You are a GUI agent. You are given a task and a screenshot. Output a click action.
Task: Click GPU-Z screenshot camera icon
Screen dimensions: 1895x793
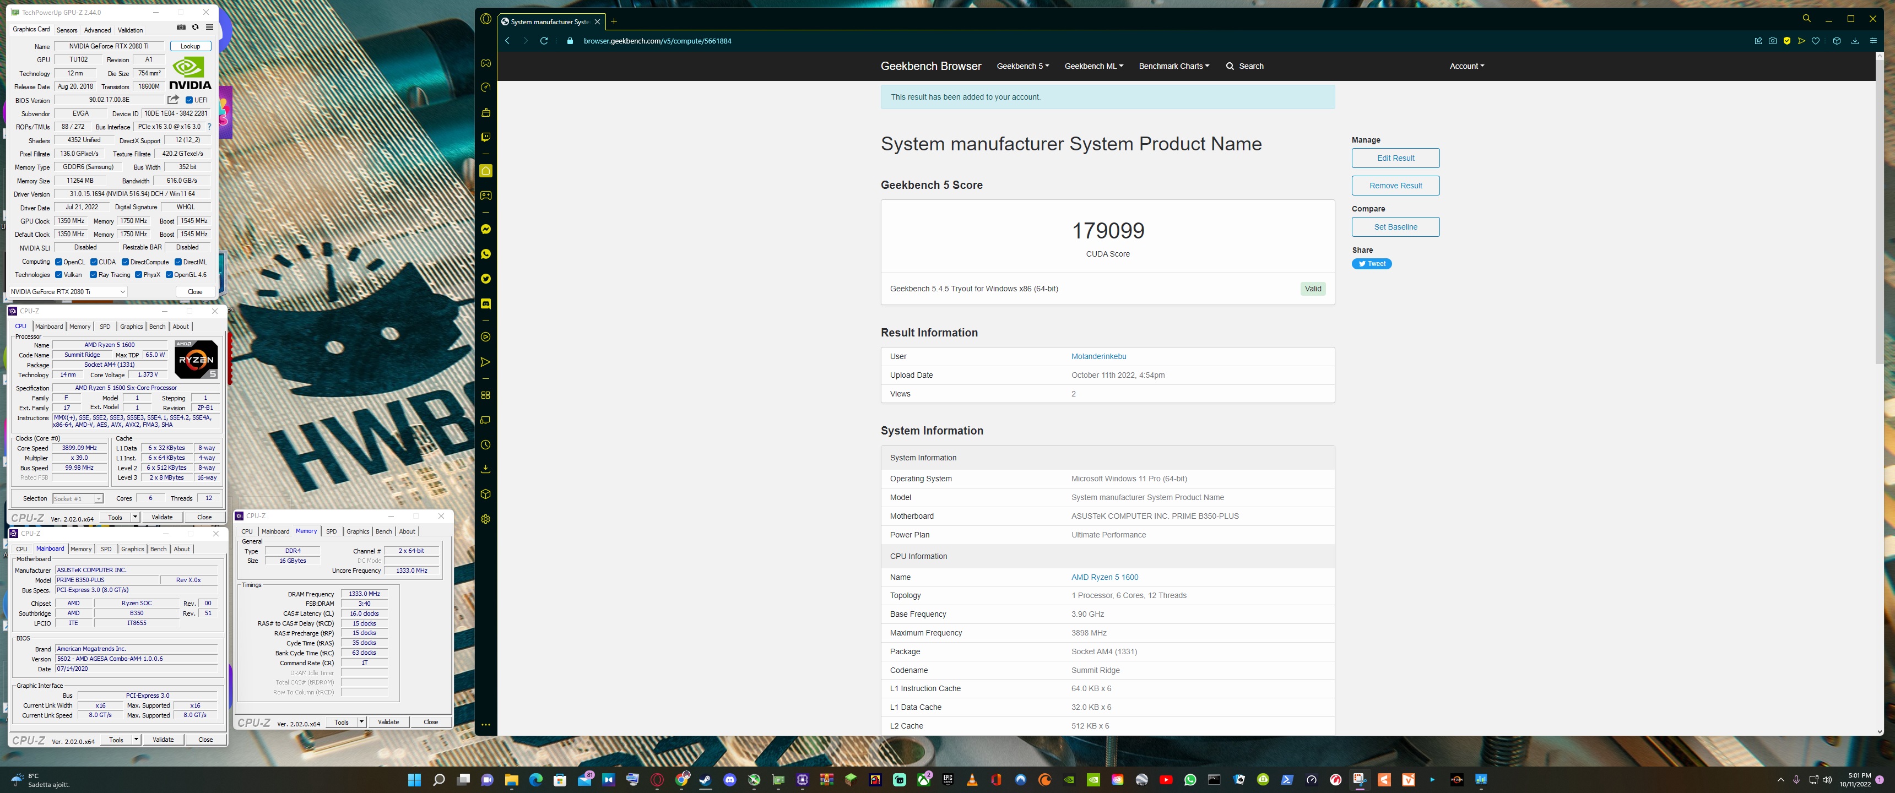(x=181, y=27)
